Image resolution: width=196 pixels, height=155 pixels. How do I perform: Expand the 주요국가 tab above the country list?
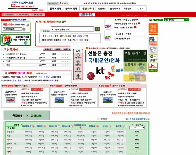click(45, 31)
